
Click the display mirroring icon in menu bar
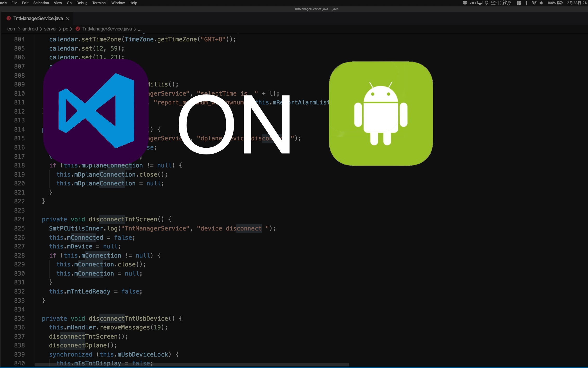(x=480, y=3)
